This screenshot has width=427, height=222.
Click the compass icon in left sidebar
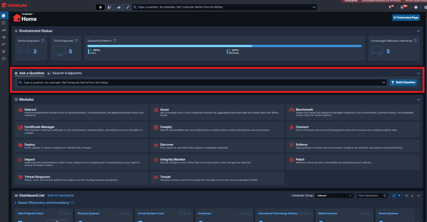[4, 59]
